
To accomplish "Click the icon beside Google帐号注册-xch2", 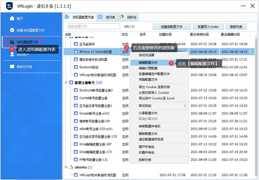I will [76, 113].
